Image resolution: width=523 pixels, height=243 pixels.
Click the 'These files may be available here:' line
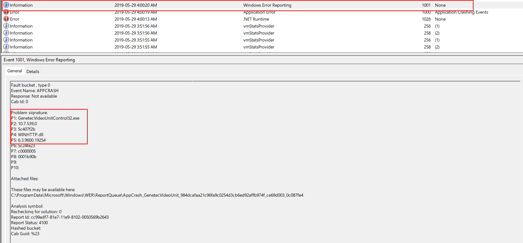[x=43, y=190]
